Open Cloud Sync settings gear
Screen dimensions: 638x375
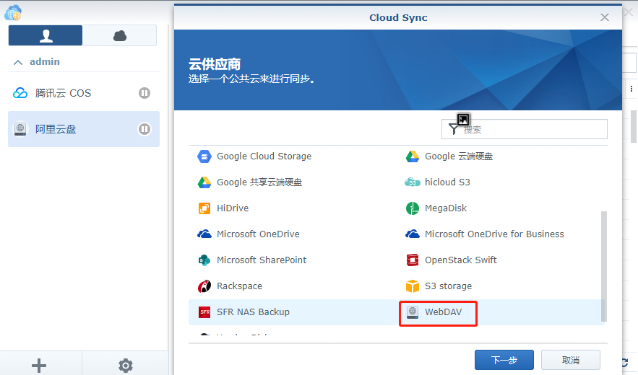pyautogui.click(x=126, y=365)
